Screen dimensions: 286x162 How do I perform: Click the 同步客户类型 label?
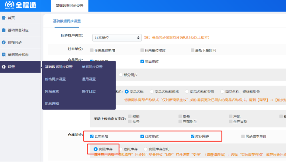(72, 35)
